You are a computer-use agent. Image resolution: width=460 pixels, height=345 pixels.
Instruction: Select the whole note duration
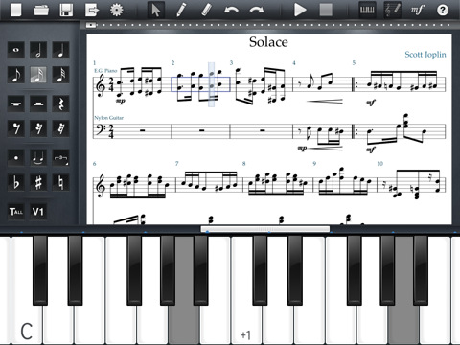tap(16, 50)
